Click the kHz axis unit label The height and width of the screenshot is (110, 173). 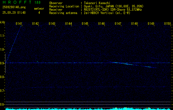pos(2,22)
